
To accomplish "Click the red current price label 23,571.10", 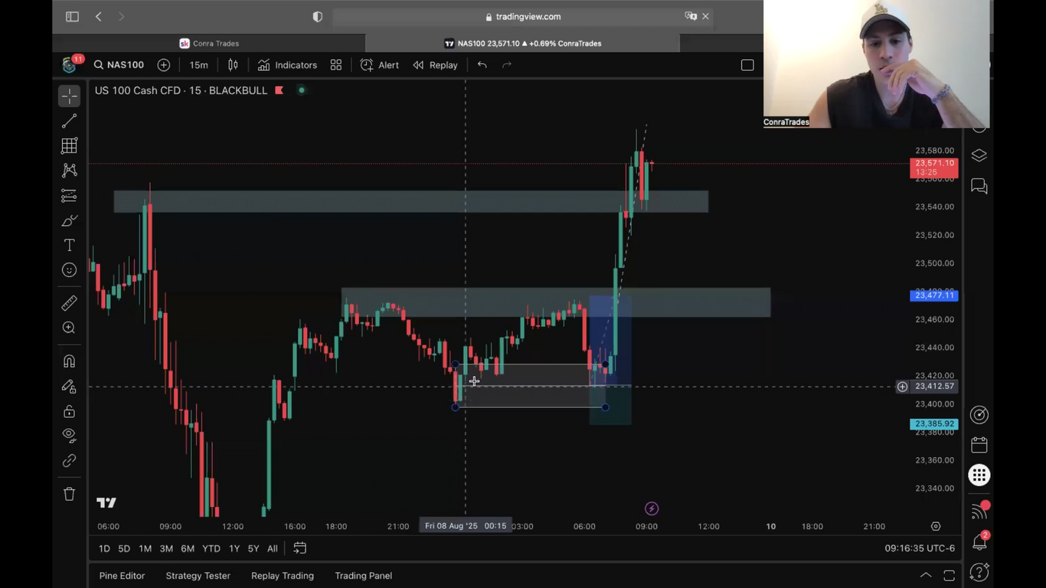I will (934, 167).
